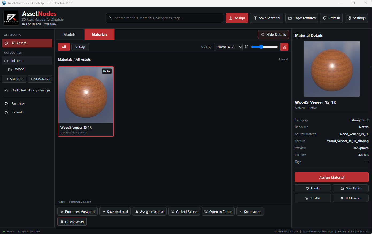Click the Delete Asset trash button
Image resolution: width=372 pixels, height=234 pixels.
point(351,198)
